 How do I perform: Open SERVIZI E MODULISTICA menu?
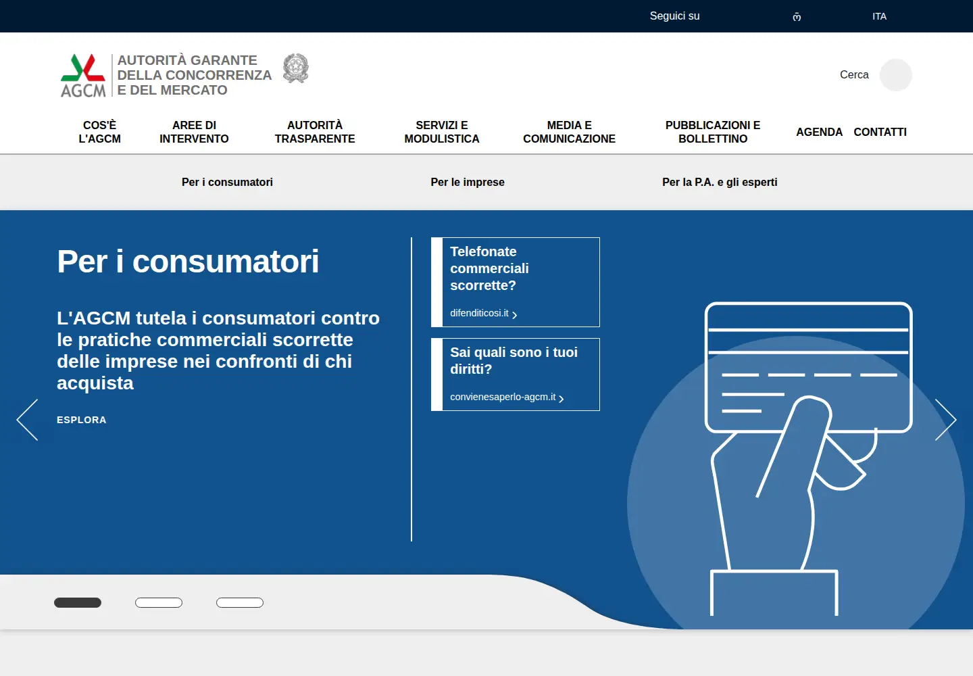click(442, 132)
